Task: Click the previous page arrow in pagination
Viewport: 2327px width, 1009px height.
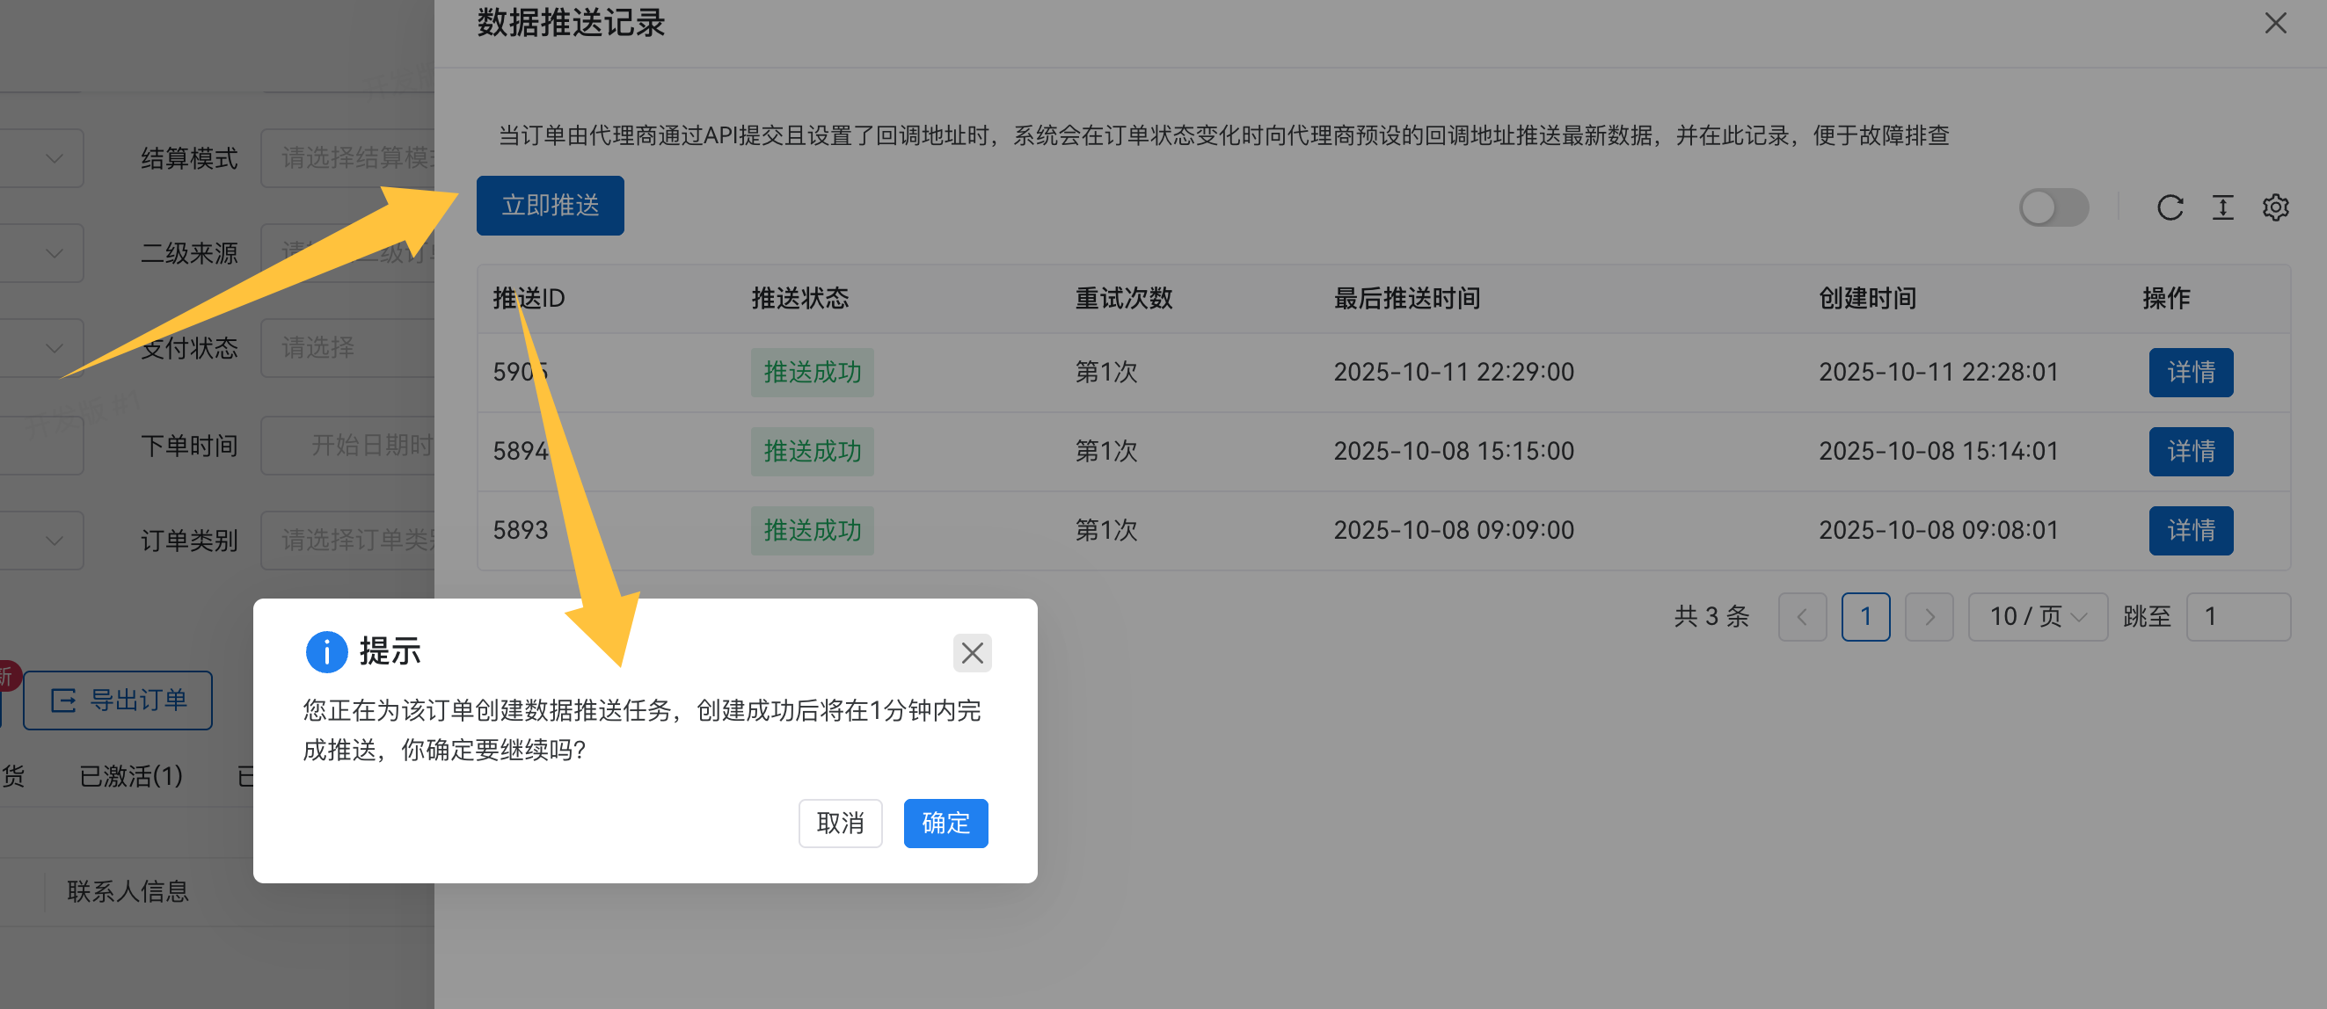Action: point(1803,616)
